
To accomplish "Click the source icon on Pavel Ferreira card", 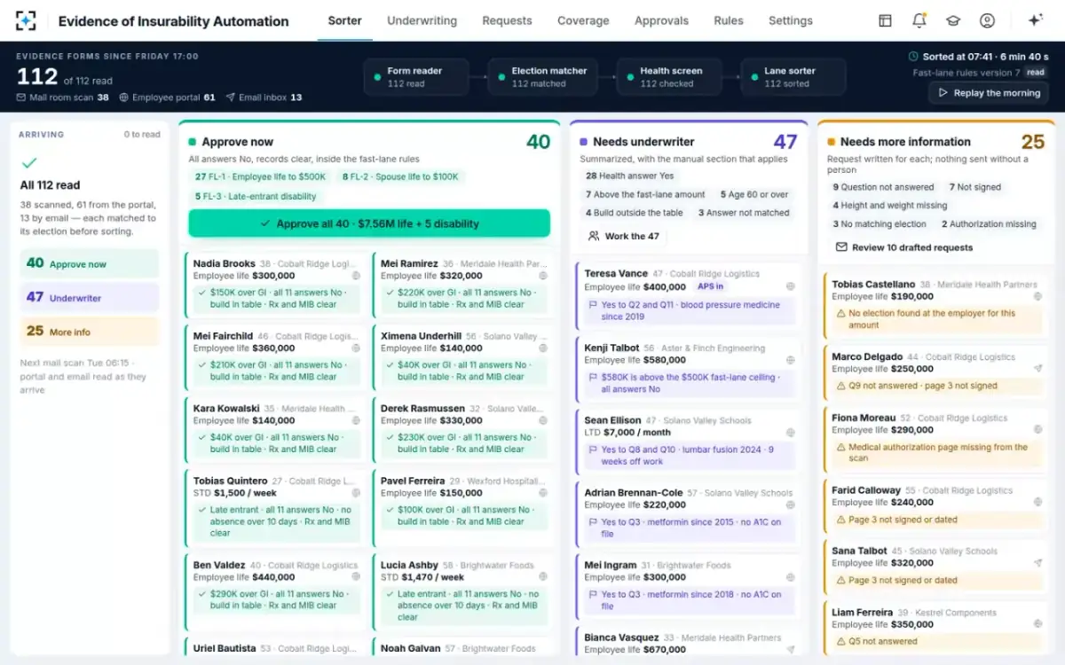I will click(x=543, y=493).
